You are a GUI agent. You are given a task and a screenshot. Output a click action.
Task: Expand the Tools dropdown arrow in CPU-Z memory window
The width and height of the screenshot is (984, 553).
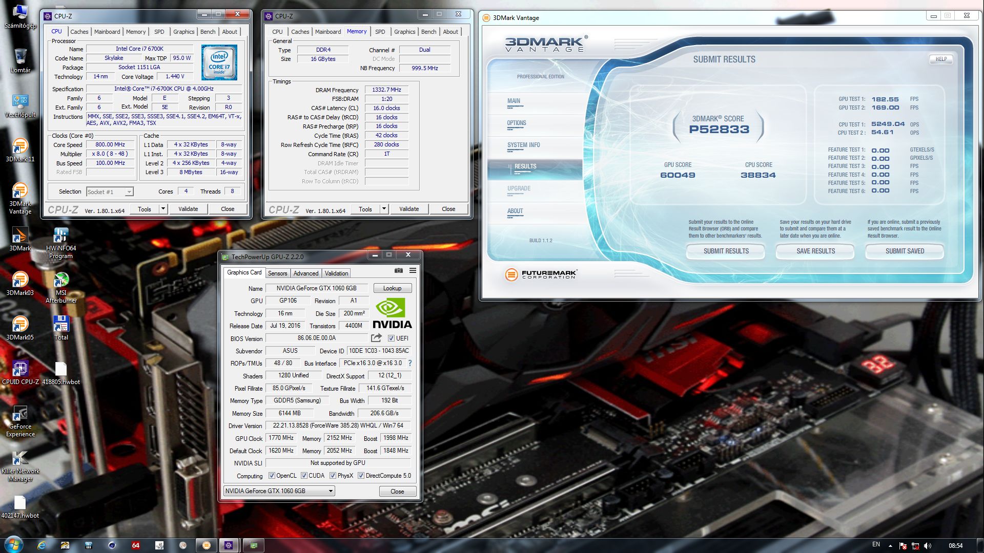pos(384,209)
